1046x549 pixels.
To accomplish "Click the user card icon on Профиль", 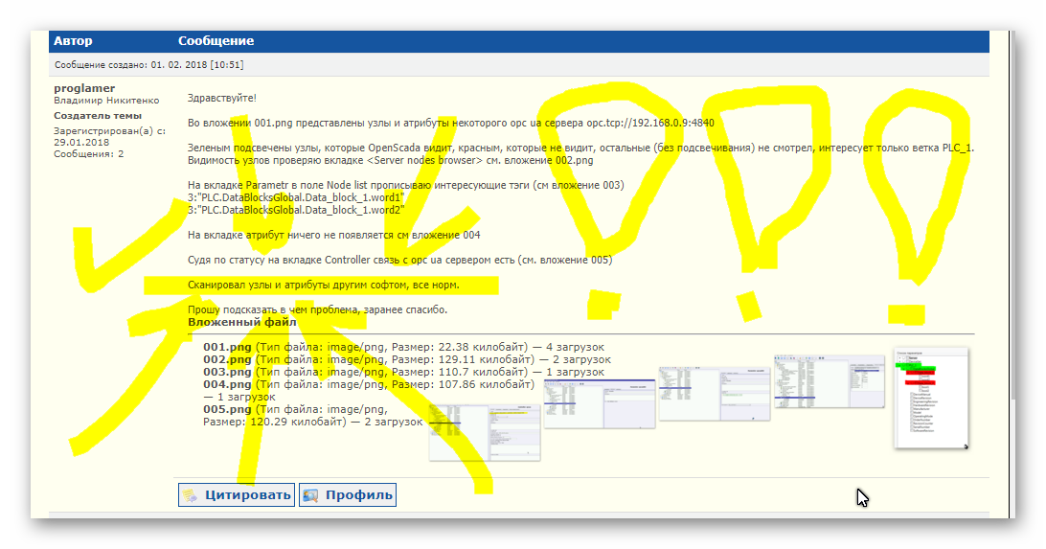I will click(310, 495).
